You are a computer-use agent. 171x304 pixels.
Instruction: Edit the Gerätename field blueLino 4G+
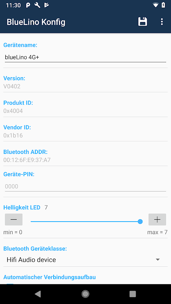[x=85, y=57]
